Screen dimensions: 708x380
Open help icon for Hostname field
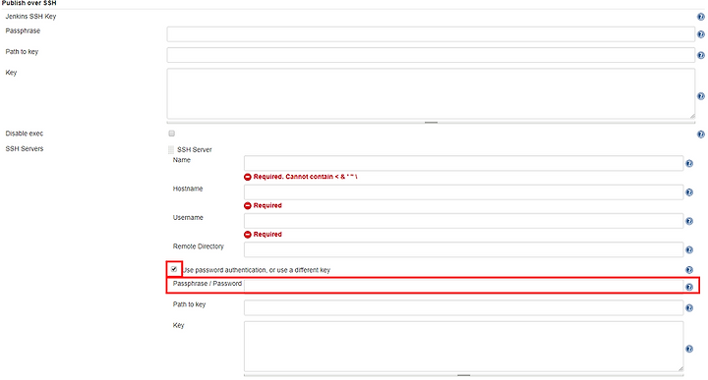point(689,192)
